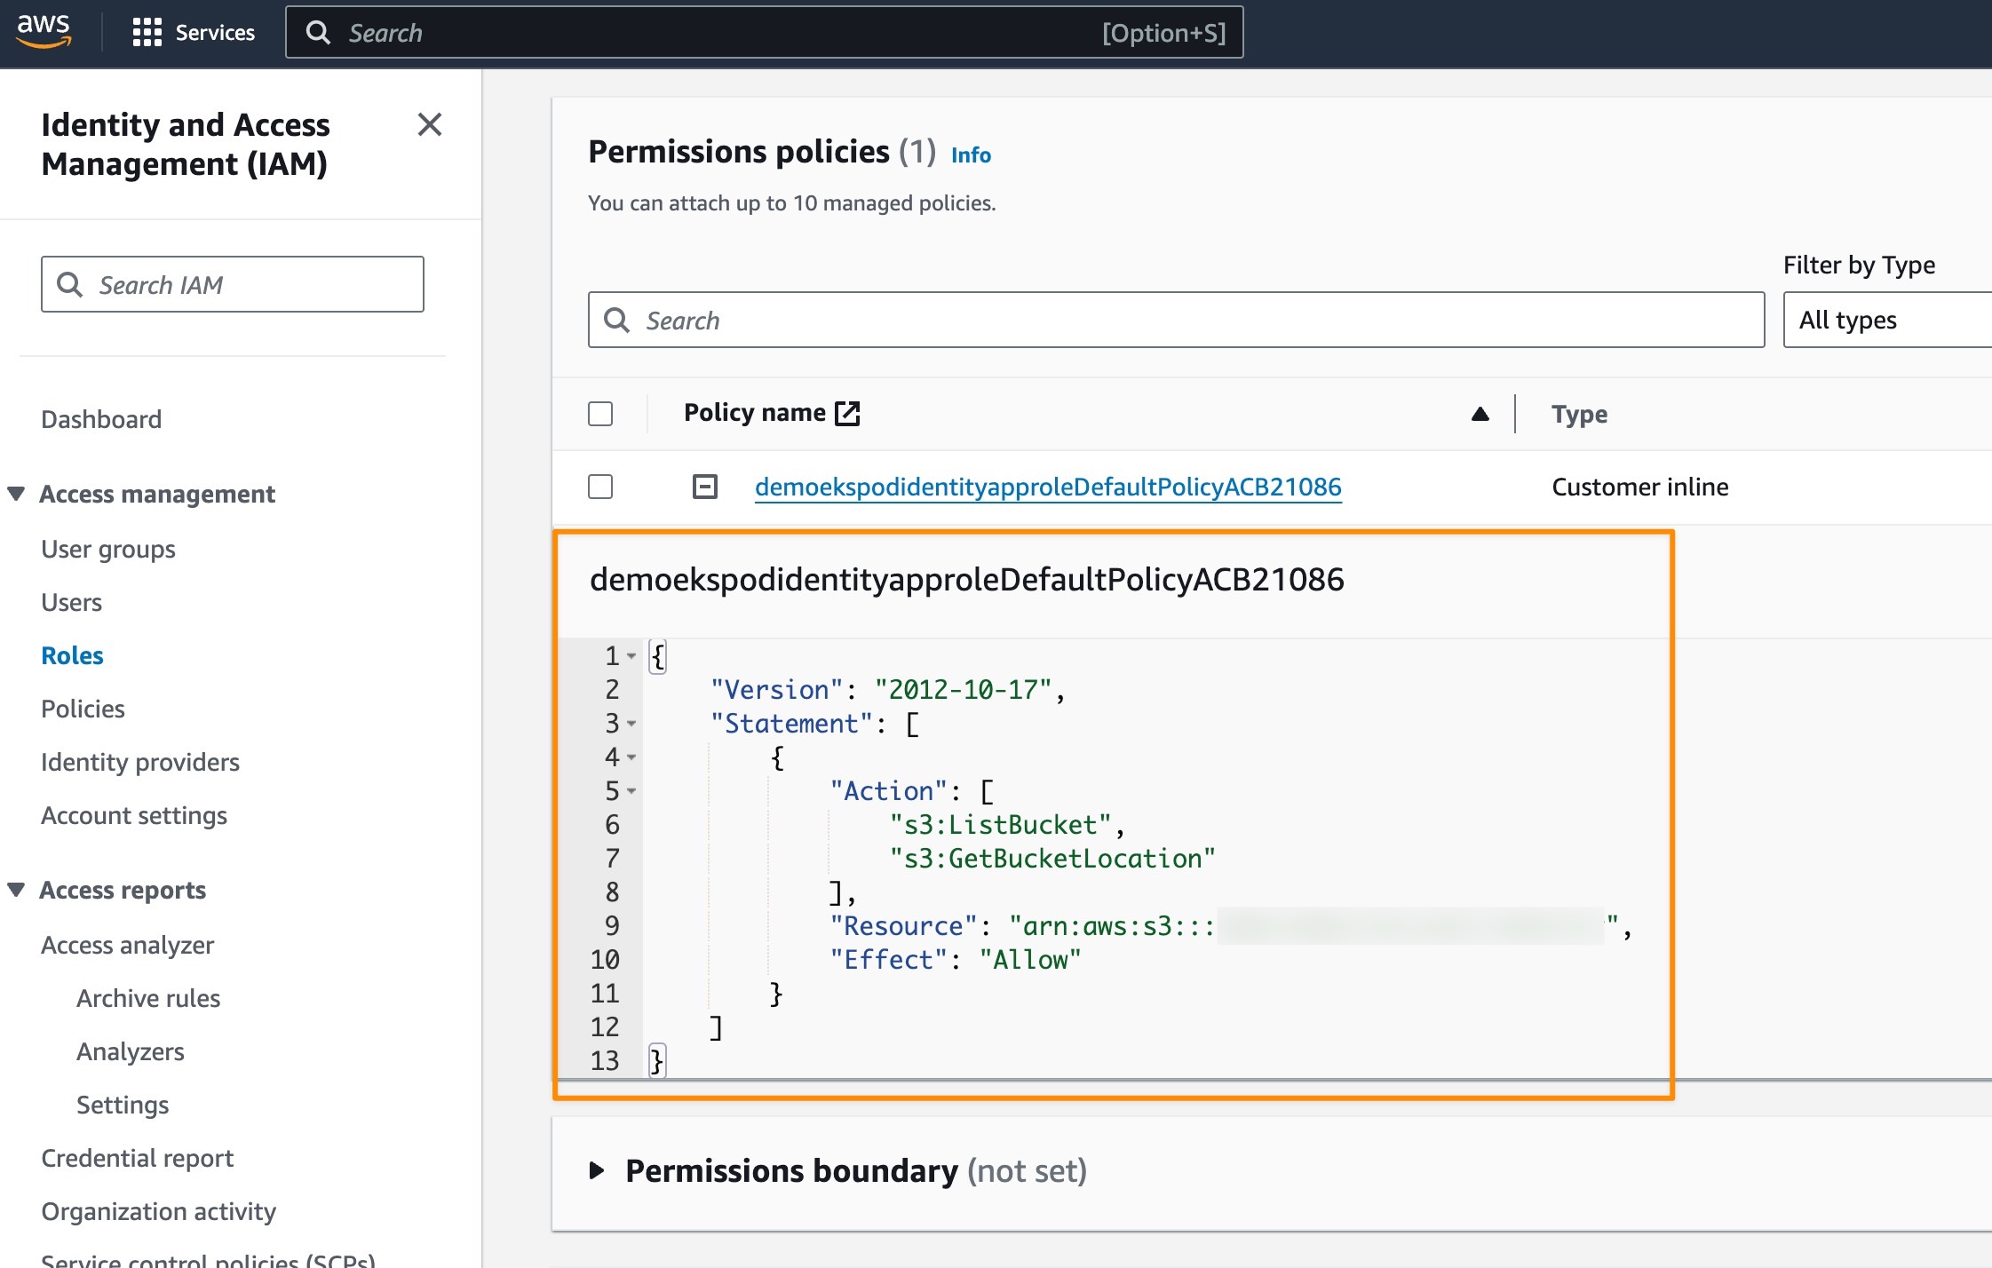Open Credential report in sidebar
Viewport: 1992px width, 1268px height.
click(x=137, y=1158)
